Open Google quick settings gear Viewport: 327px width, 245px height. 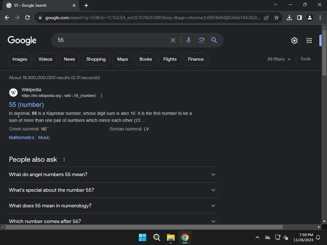(x=294, y=41)
